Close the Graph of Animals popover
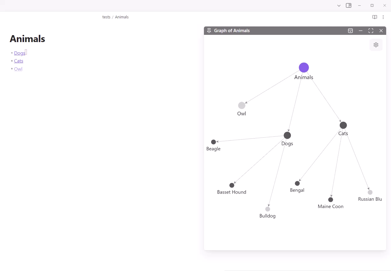The image size is (391, 271). tap(381, 31)
